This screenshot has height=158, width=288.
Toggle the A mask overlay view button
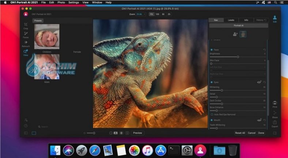pyautogui.click(x=115, y=133)
